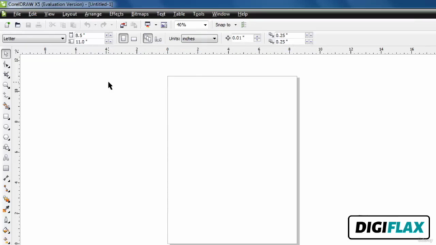Open the Welcome screen icon
The height and width of the screenshot is (245, 436).
tap(163, 25)
